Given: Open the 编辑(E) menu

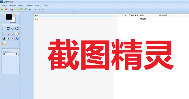Looking at the screenshot, I should [x=13, y=6].
